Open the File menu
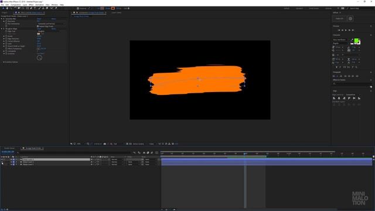The height and width of the screenshot is (211, 375). pyautogui.click(x=2, y=5)
